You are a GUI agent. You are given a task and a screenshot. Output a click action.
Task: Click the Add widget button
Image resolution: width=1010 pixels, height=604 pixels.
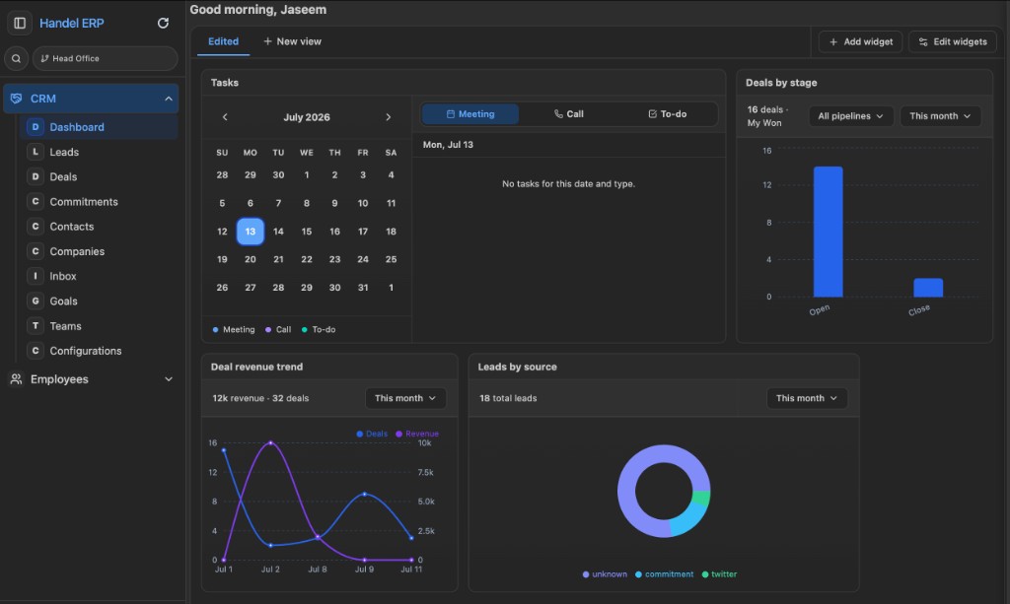coord(860,41)
